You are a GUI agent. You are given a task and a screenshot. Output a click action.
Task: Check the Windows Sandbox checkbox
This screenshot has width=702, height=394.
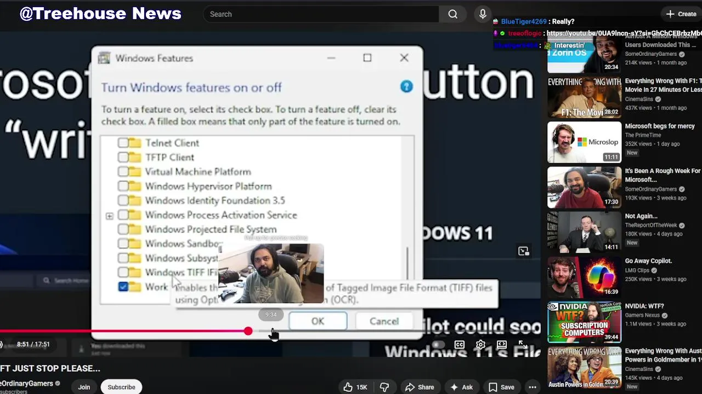click(123, 244)
